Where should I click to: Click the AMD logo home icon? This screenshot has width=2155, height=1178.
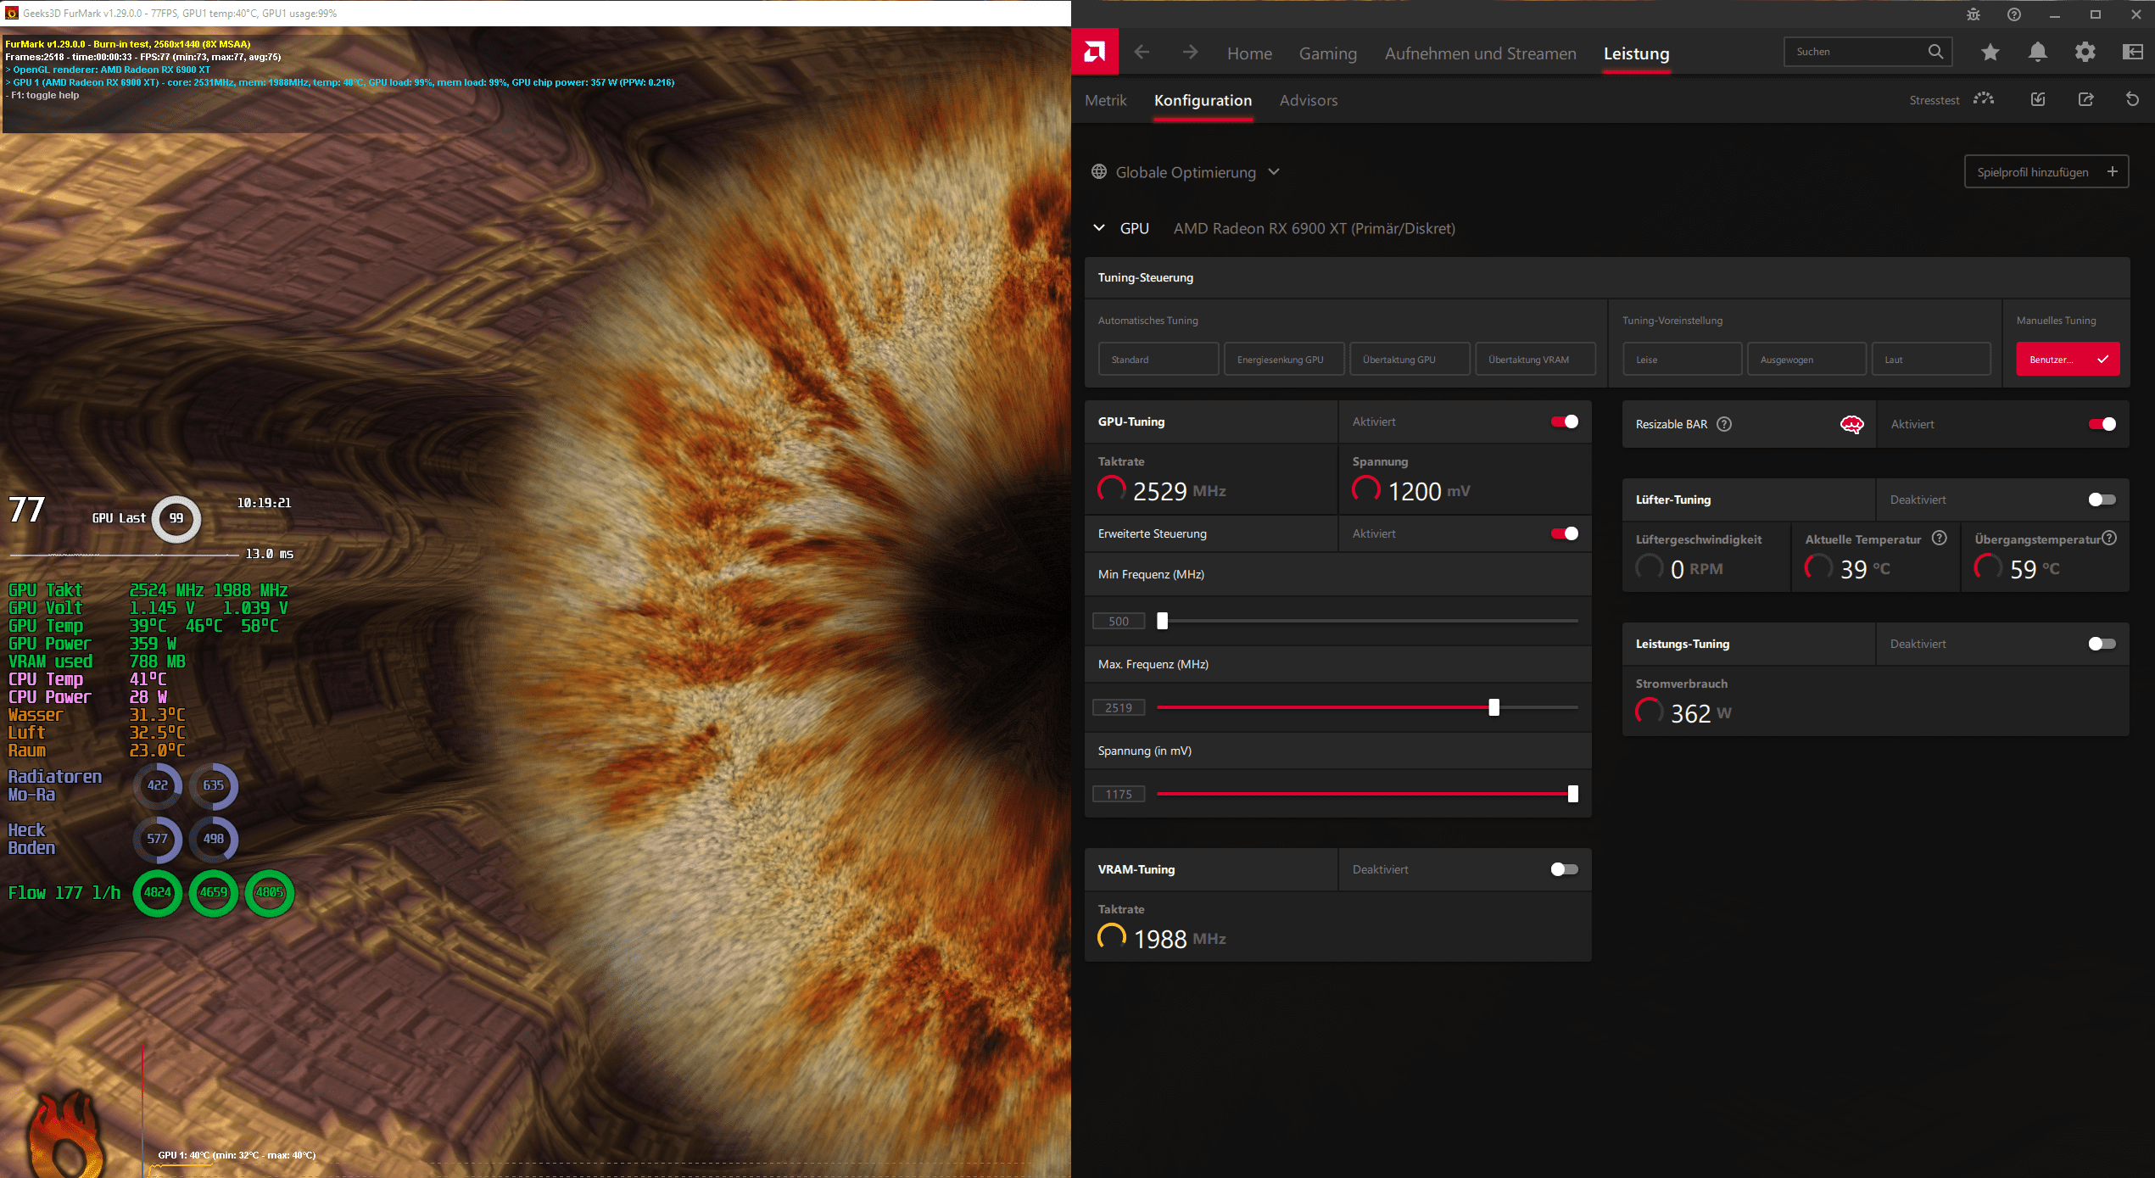[x=1095, y=53]
